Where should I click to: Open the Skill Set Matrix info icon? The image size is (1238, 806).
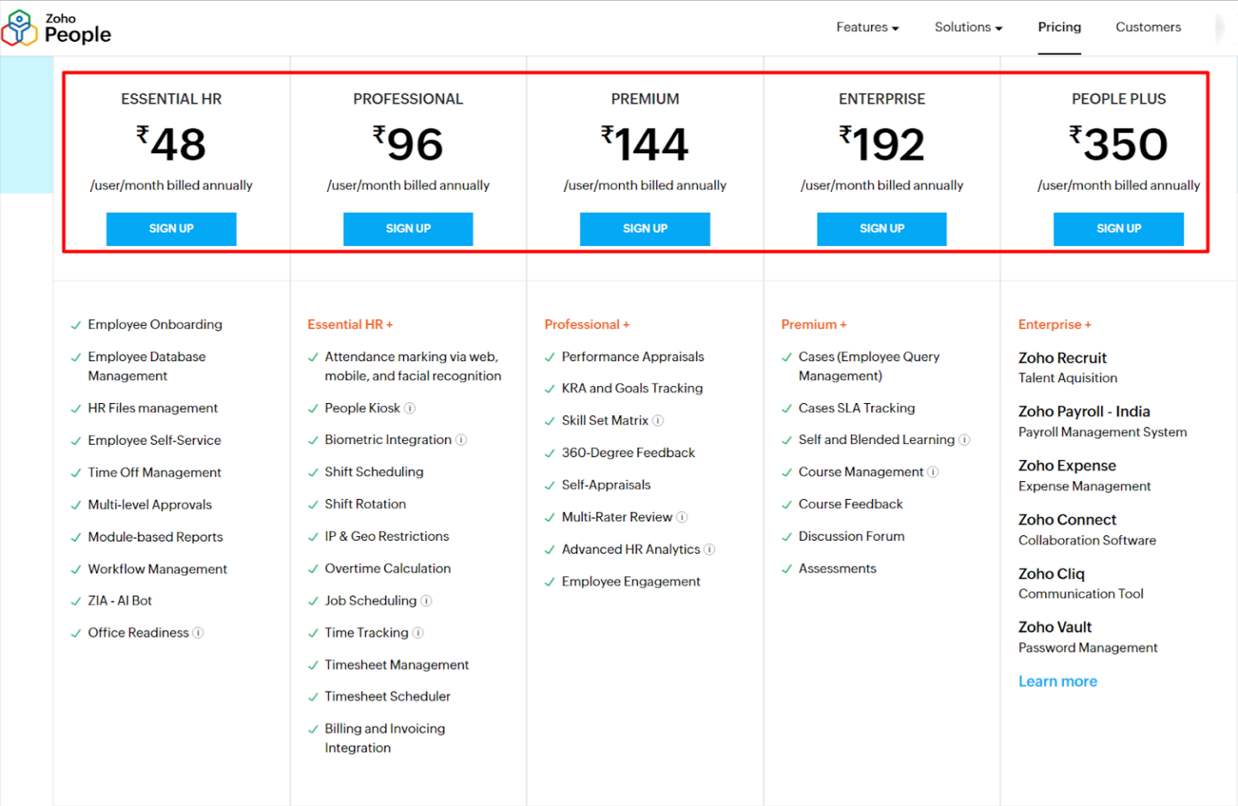tap(658, 420)
